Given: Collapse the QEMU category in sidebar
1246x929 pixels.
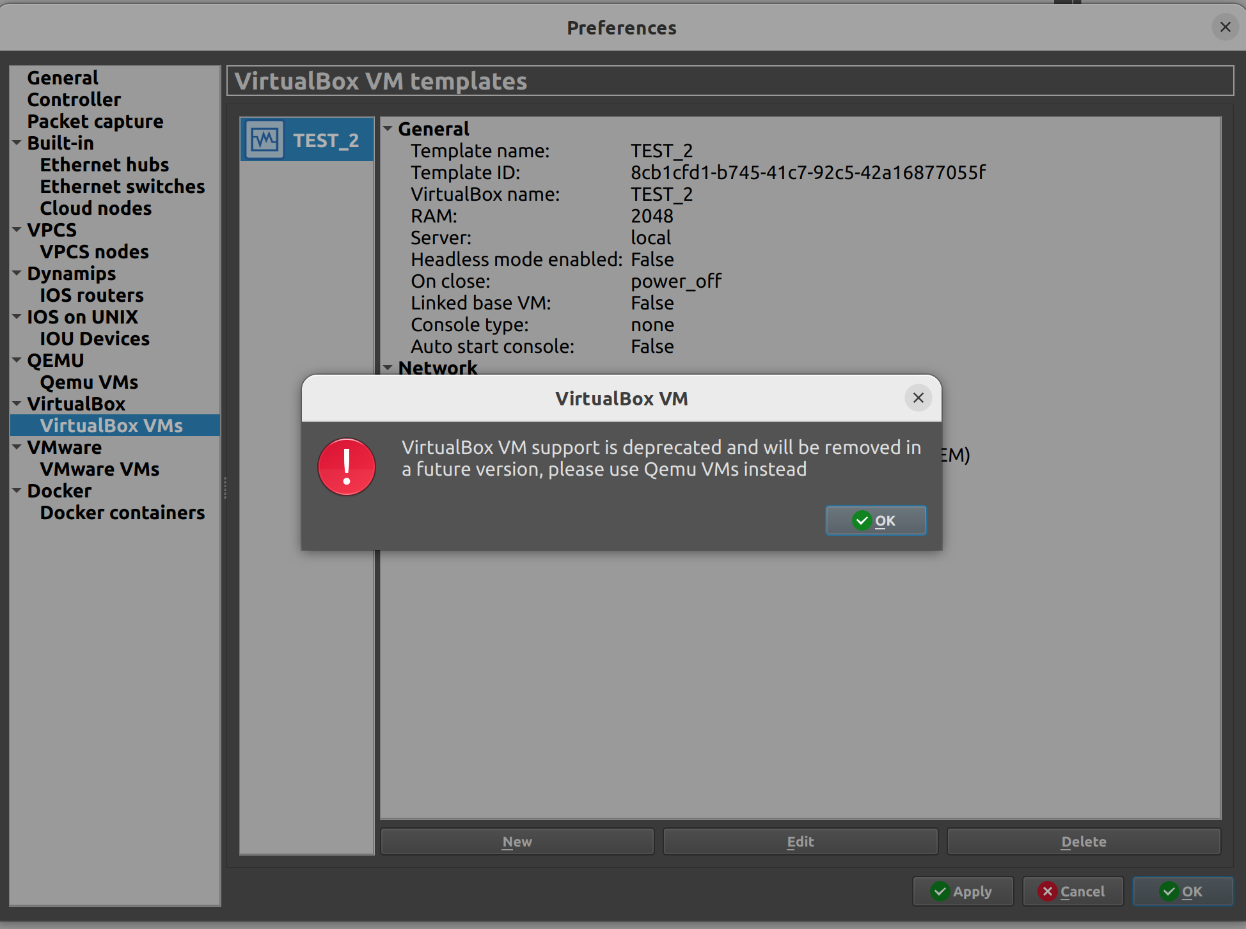Looking at the screenshot, I should click(16, 360).
